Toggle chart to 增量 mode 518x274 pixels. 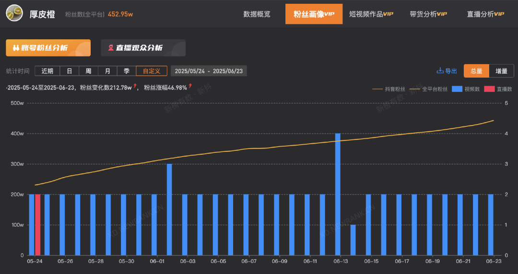[502, 71]
